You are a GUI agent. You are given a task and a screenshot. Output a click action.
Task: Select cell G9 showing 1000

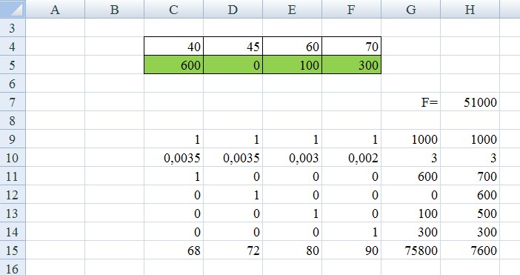click(x=411, y=139)
